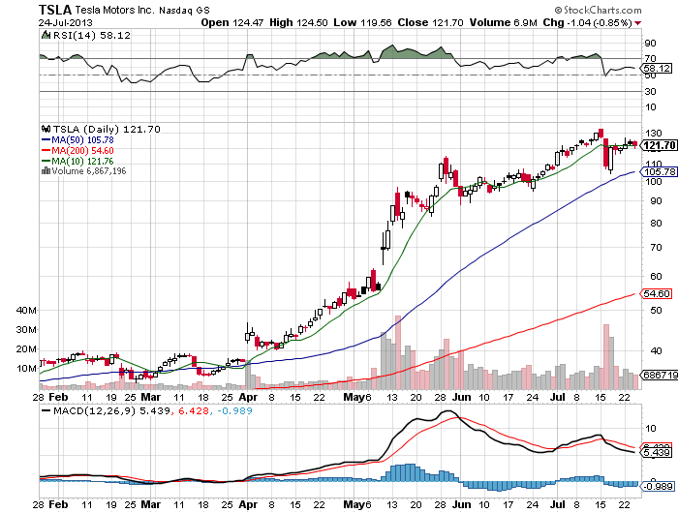Click the Mar label under the MACD panel
The height and width of the screenshot is (513, 678).
151,504
